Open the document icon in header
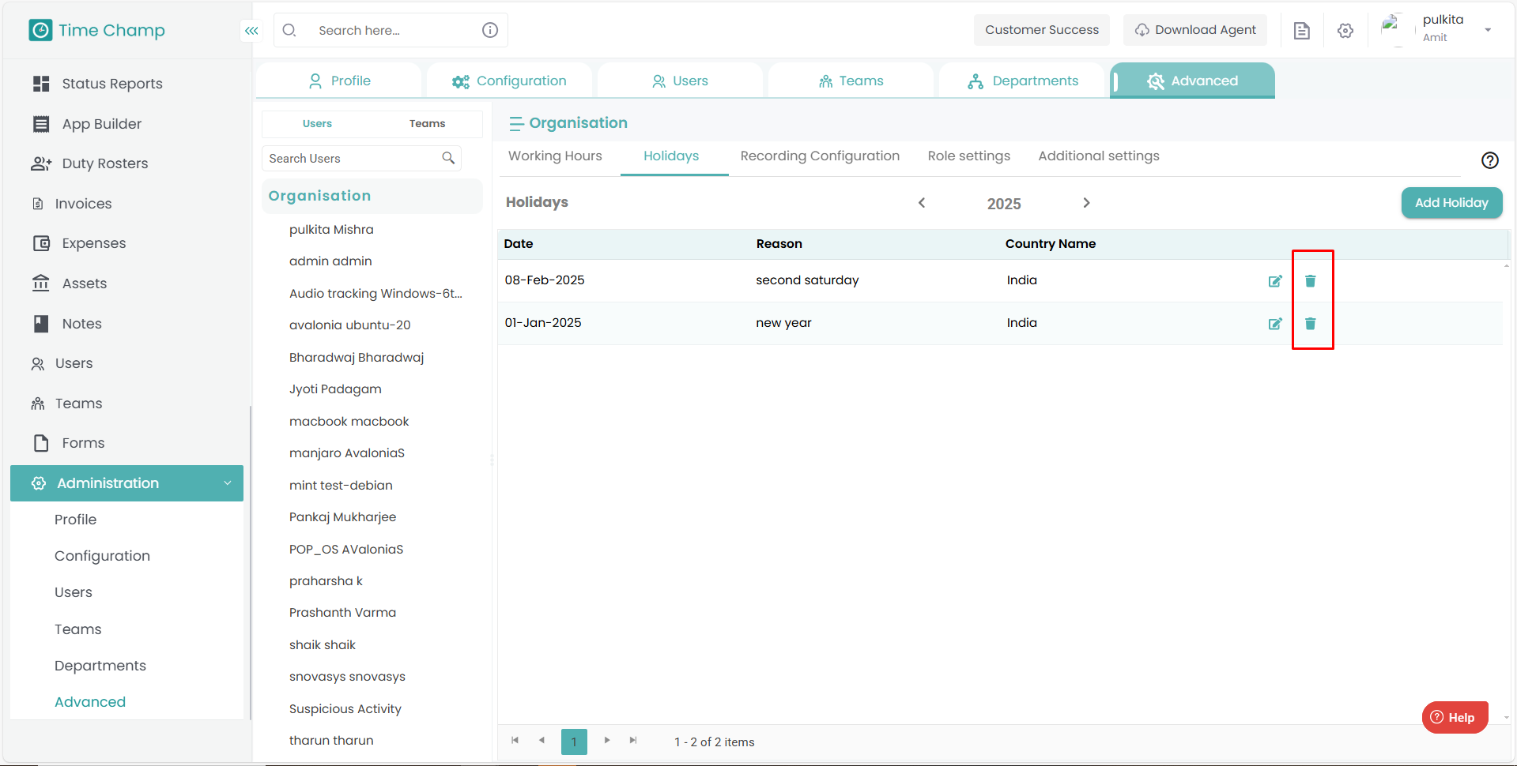Image resolution: width=1517 pixels, height=766 pixels. pyautogui.click(x=1301, y=31)
